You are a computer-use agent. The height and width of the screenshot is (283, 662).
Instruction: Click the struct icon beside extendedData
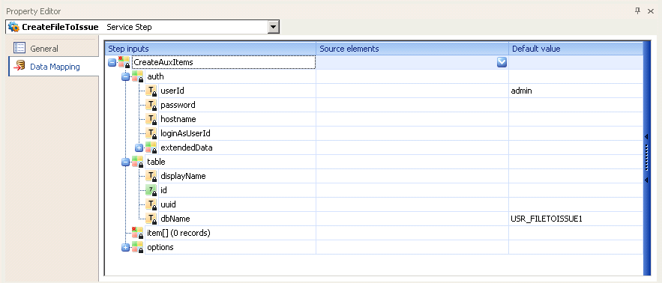click(151, 147)
